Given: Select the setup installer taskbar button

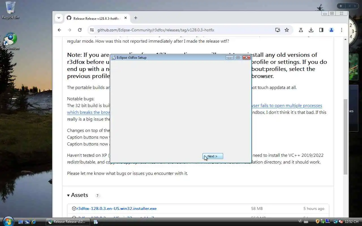Looking at the screenshot, I should [x=96, y=222].
